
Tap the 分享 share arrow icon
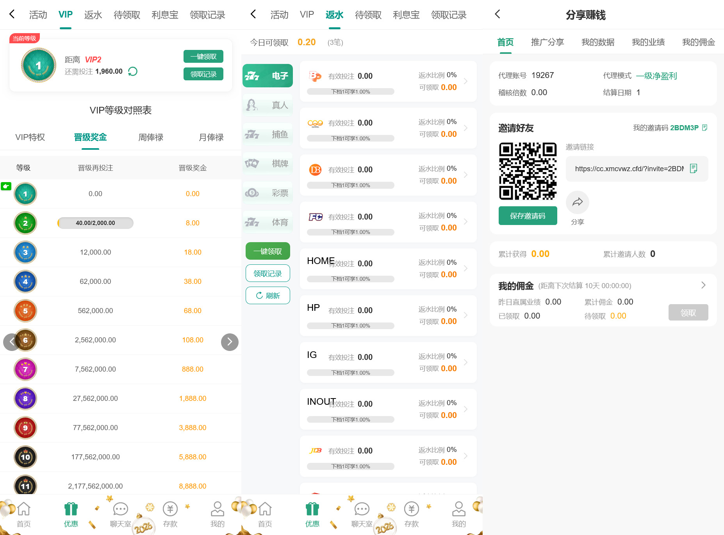(577, 202)
